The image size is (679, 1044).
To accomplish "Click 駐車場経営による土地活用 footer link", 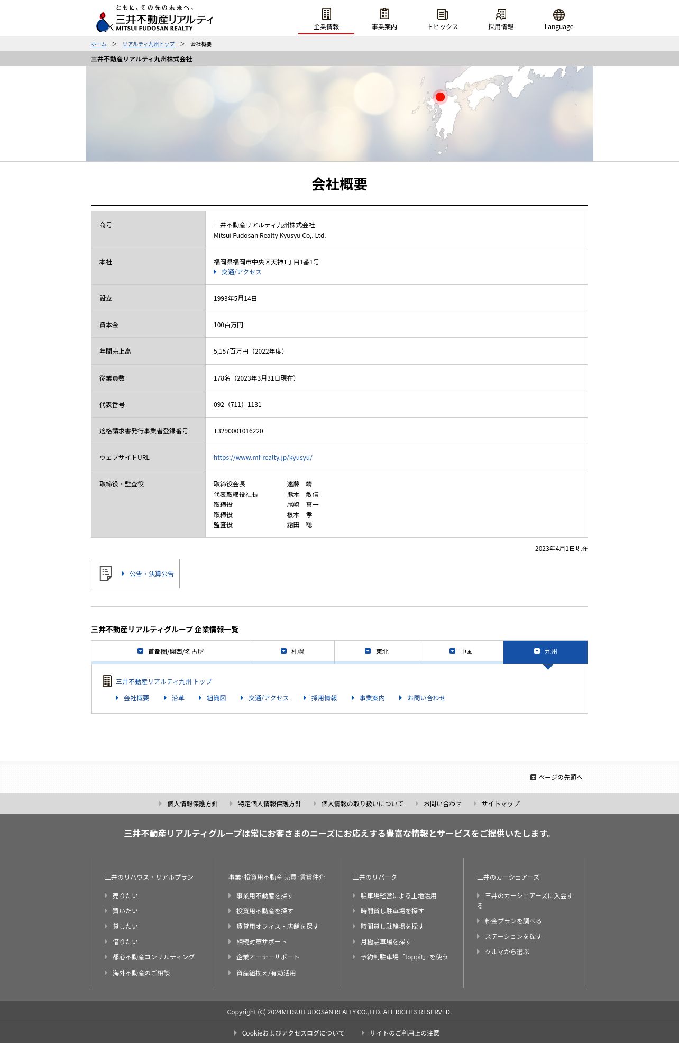I will click(x=399, y=895).
